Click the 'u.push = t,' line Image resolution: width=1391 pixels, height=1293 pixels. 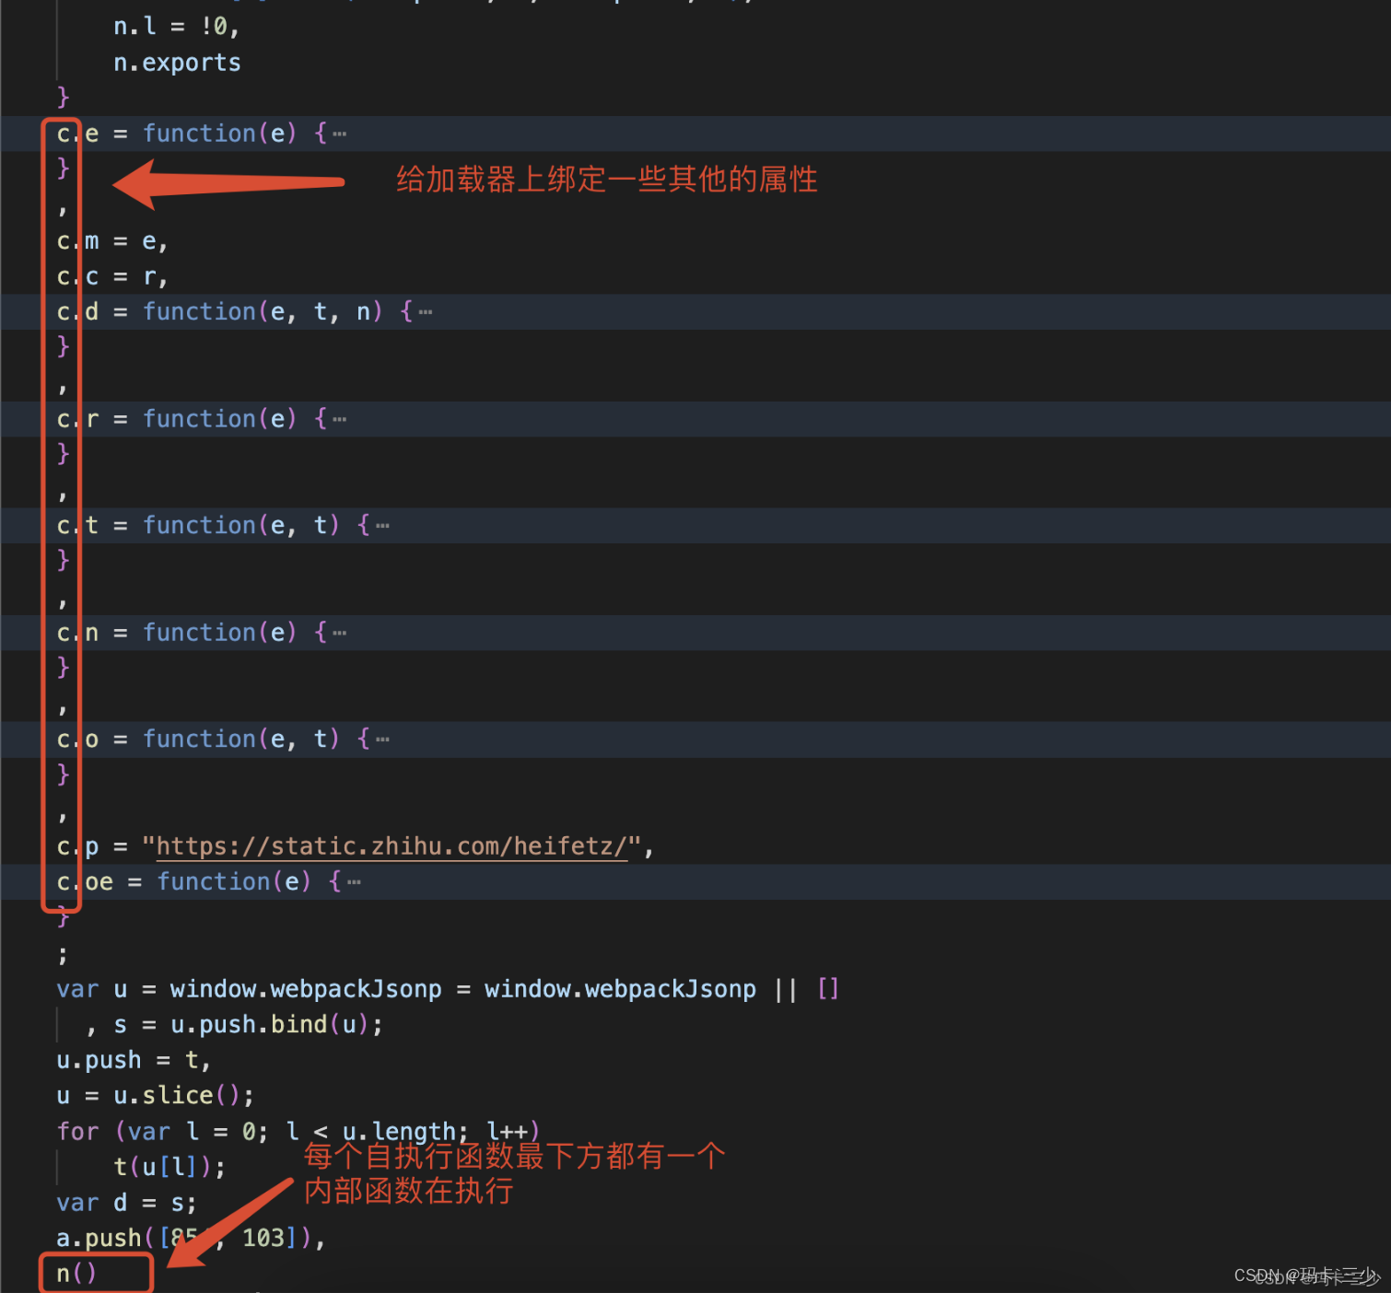click(x=134, y=1060)
